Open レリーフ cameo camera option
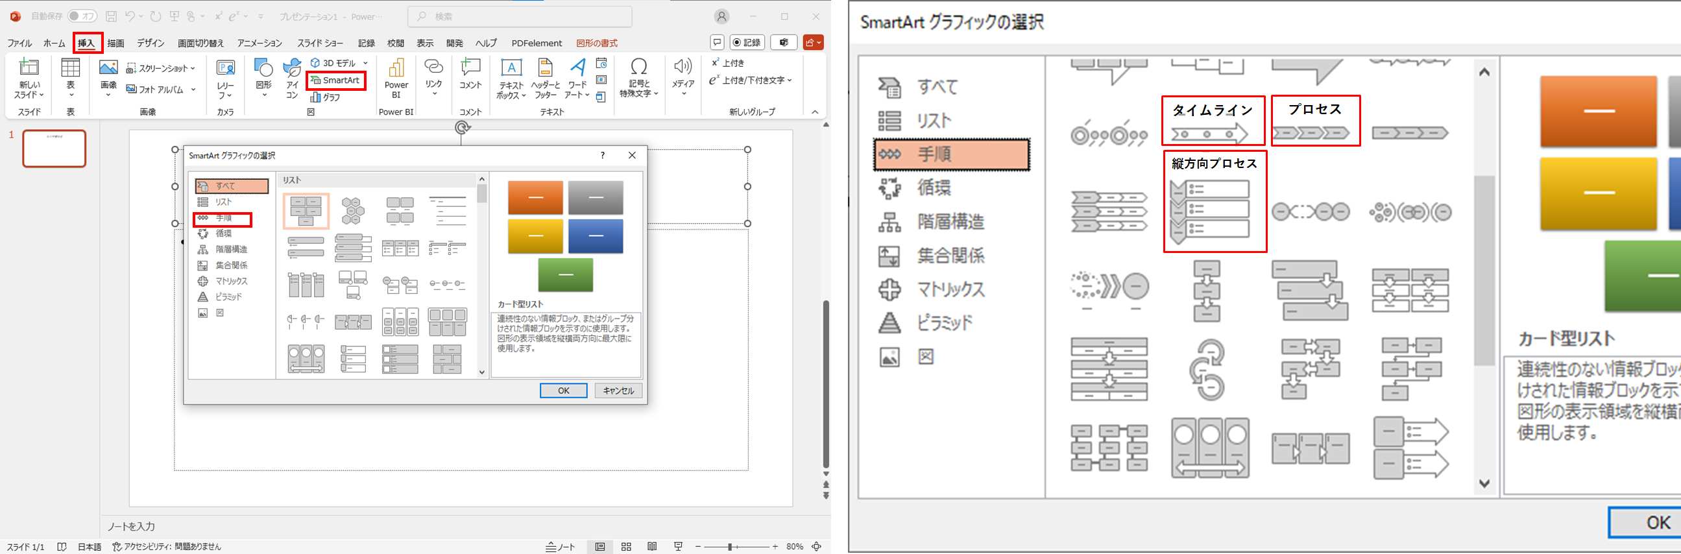This screenshot has height=554, width=1681. point(225,79)
